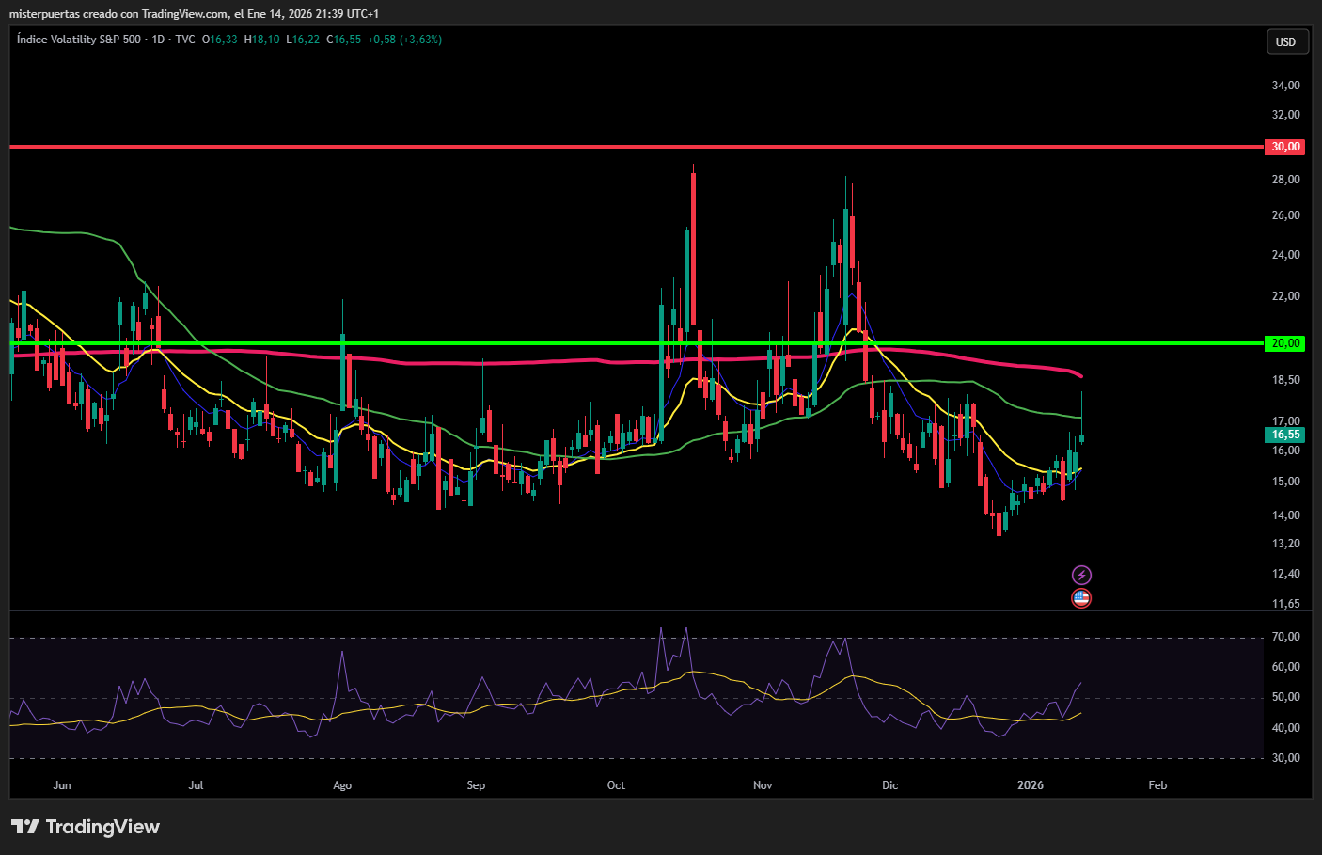Viewport: 1322px width, 855px height.
Task: Click the Dic label on time axis
Action: click(889, 785)
